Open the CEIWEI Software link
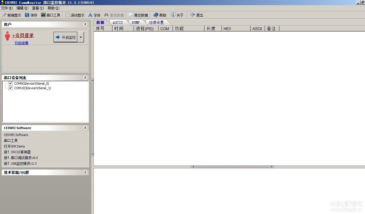 [16, 135]
